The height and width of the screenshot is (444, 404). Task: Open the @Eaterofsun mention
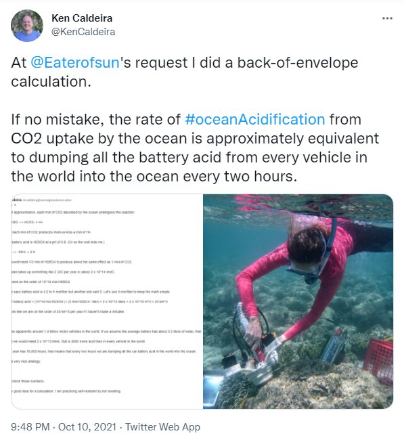[x=74, y=62]
